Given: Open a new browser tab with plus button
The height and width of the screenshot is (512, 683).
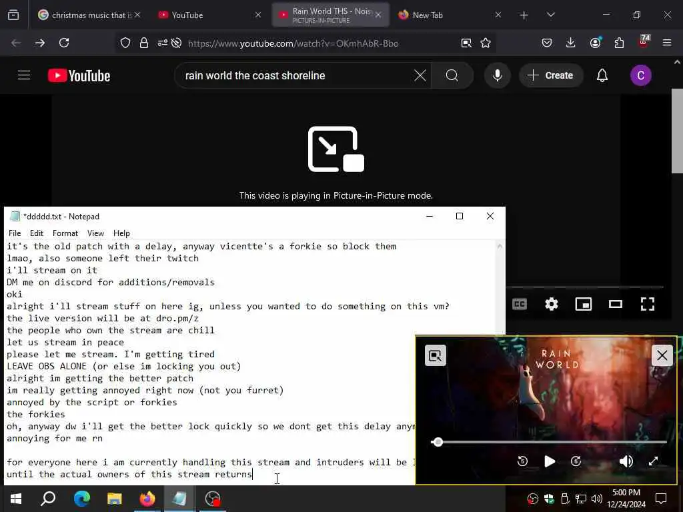Looking at the screenshot, I should (524, 15).
